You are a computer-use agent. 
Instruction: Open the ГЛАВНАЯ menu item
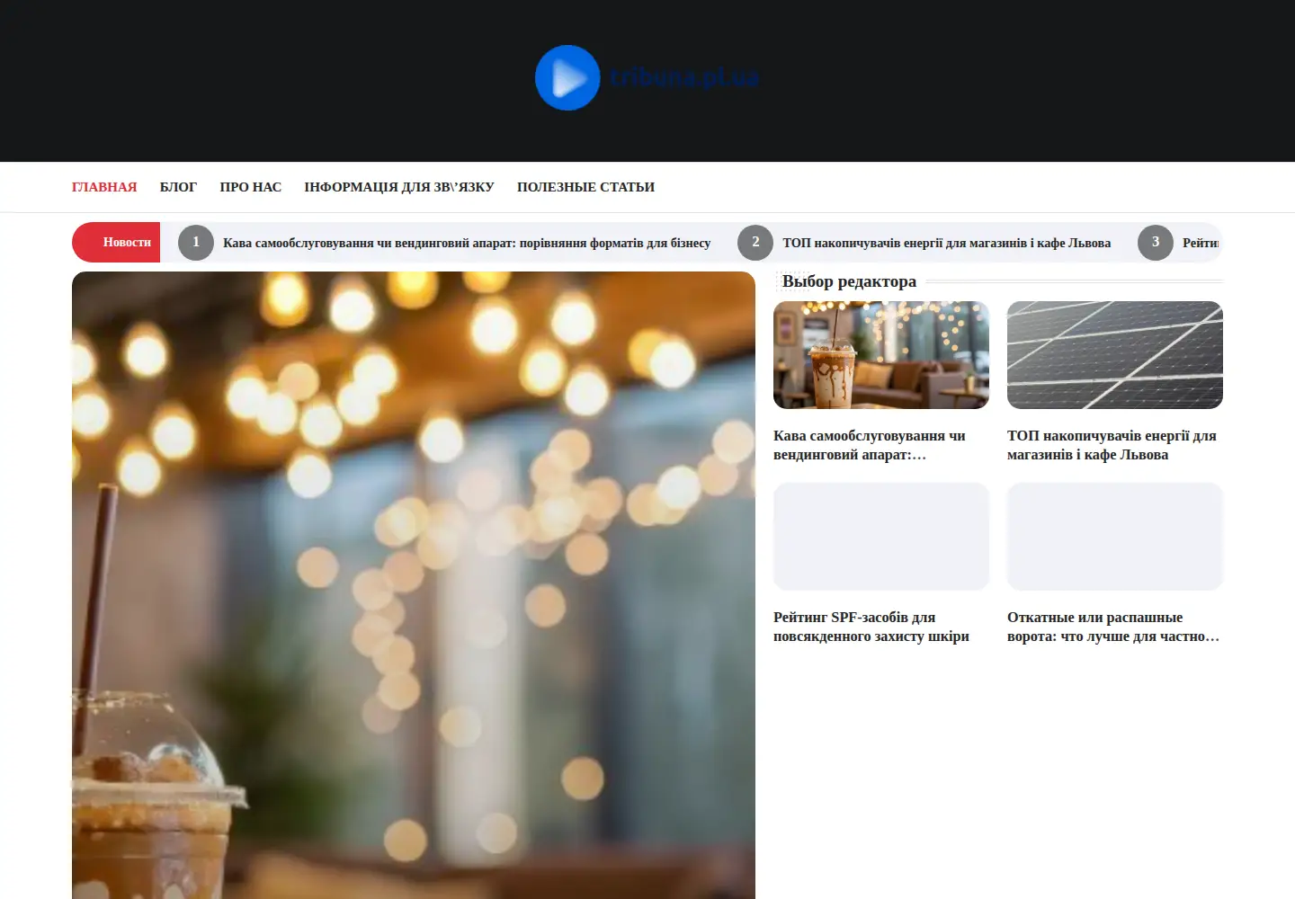click(x=104, y=187)
